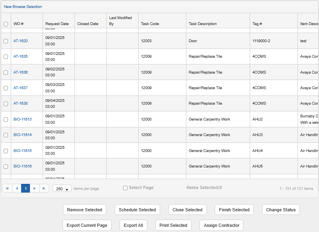Open the items per page dropdown
The image size is (319, 232).
(x=62, y=188)
